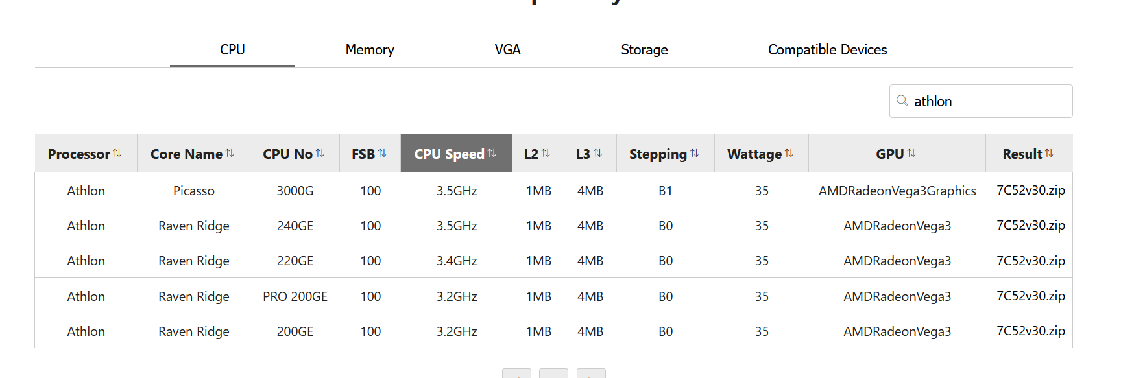This screenshot has height=378, width=1145.
Task: Click the Wattage sort arrows
Action: pyautogui.click(x=789, y=154)
